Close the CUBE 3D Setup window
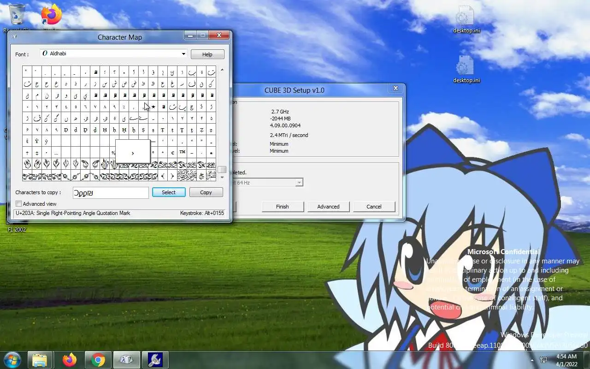 coord(395,88)
